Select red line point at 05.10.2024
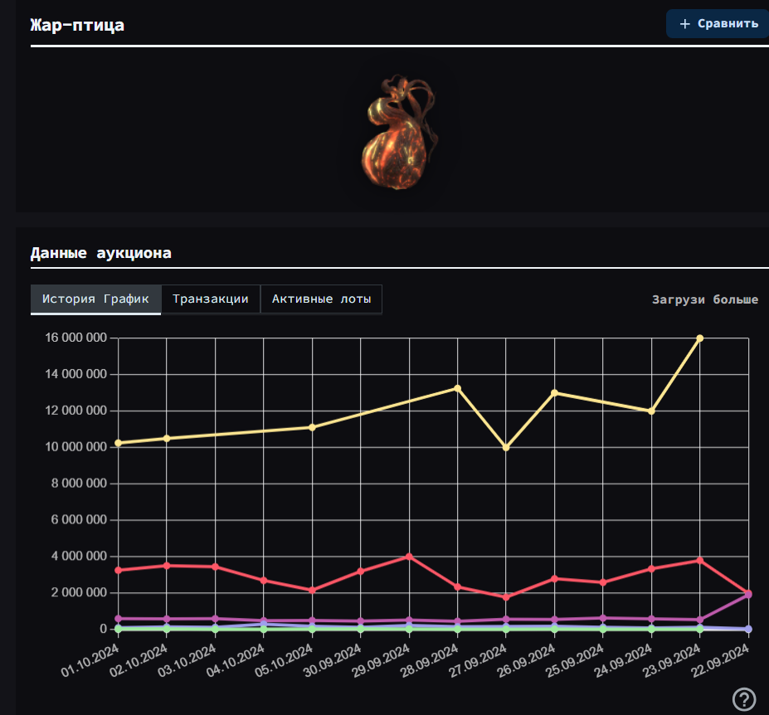 [312, 591]
